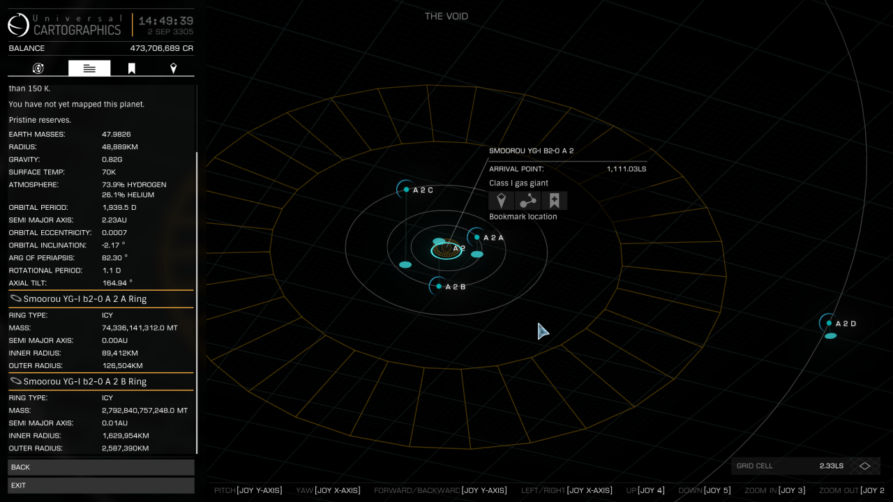Click the teal body ellipse under A 2 D
Viewport: 893px width, 502px height.
830,336
